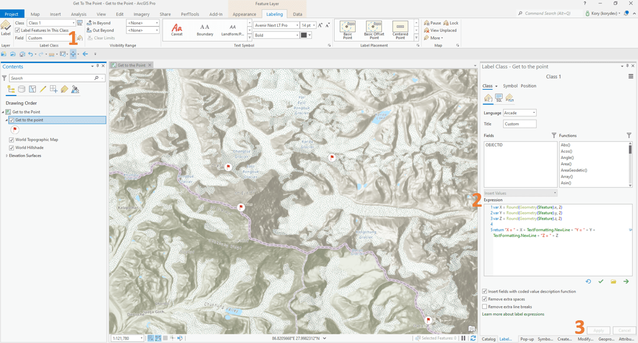Open the Label expression sub-tab icon
The image size is (638, 343).
[x=488, y=98]
